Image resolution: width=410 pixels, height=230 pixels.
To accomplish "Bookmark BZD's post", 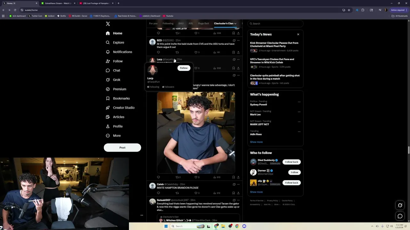I will (234, 52).
